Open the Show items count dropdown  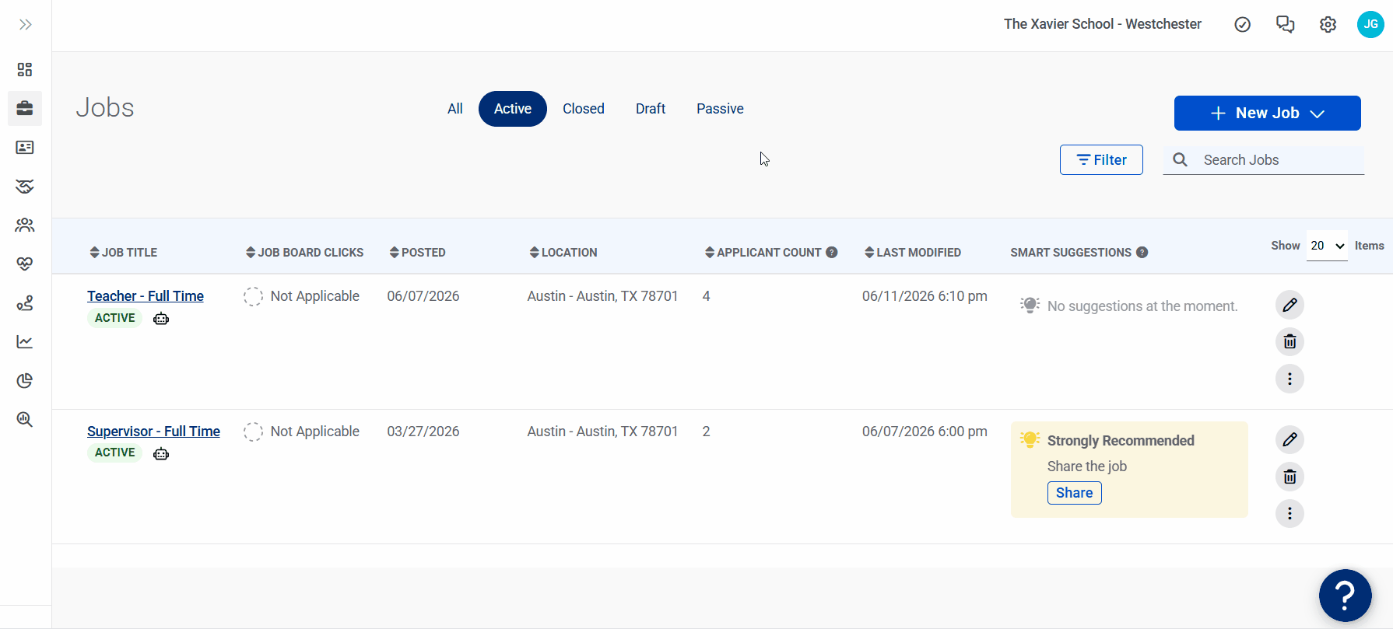coord(1327,246)
